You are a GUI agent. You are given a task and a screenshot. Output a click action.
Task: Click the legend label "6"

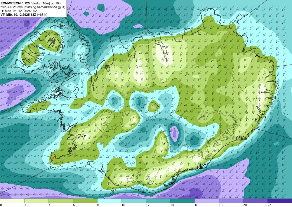(74, 205)
